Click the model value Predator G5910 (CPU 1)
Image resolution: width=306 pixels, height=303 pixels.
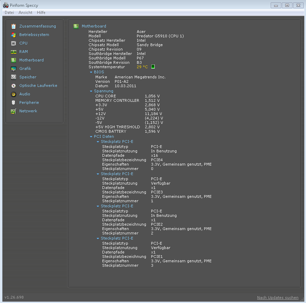coord(160,36)
